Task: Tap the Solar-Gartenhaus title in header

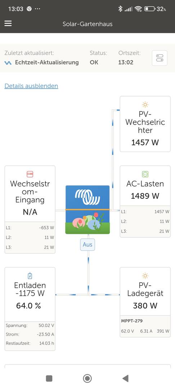Action: pyautogui.click(x=87, y=24)
